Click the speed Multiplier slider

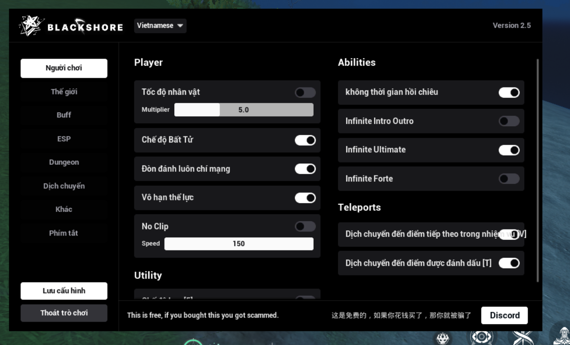pos(243,110)
